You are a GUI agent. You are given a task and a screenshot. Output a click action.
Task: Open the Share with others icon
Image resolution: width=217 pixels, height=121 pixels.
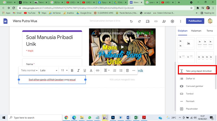click(x=164, y=21)
